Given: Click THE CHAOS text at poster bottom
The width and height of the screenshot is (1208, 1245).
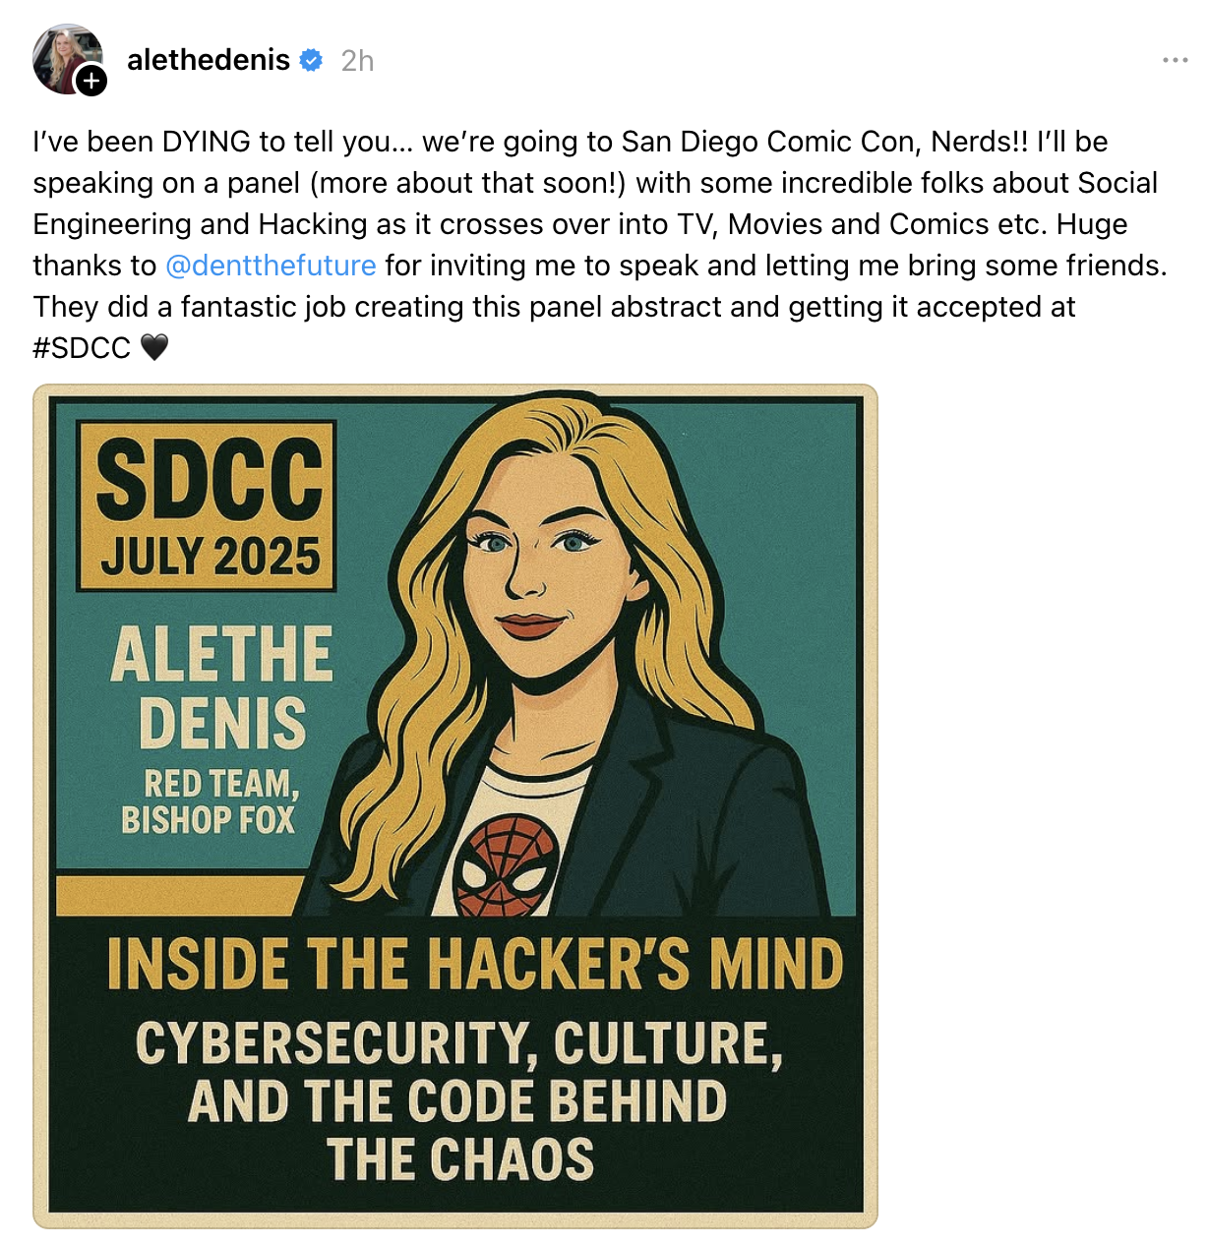Looking at the screenshot, I should point(460,1158).
